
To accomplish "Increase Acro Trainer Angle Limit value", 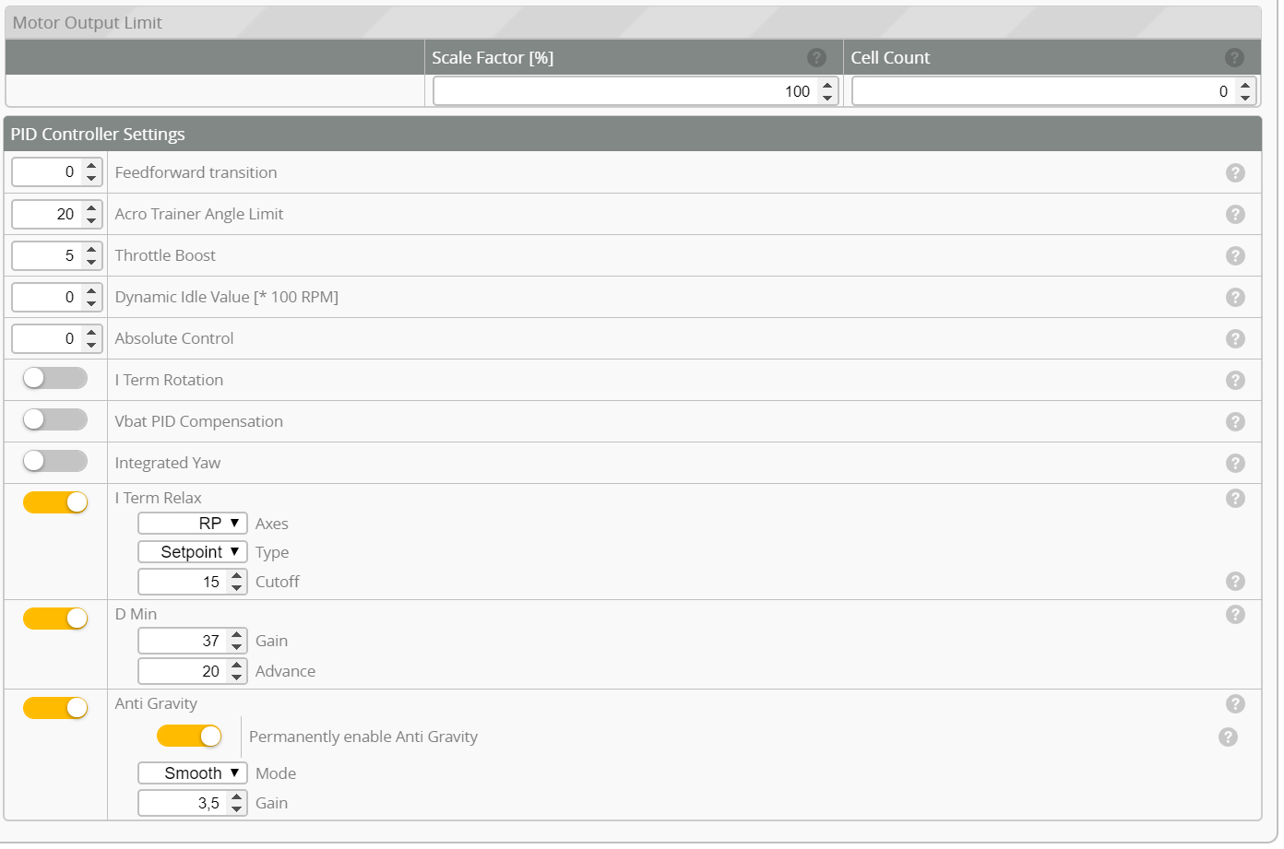I will 91,208.
